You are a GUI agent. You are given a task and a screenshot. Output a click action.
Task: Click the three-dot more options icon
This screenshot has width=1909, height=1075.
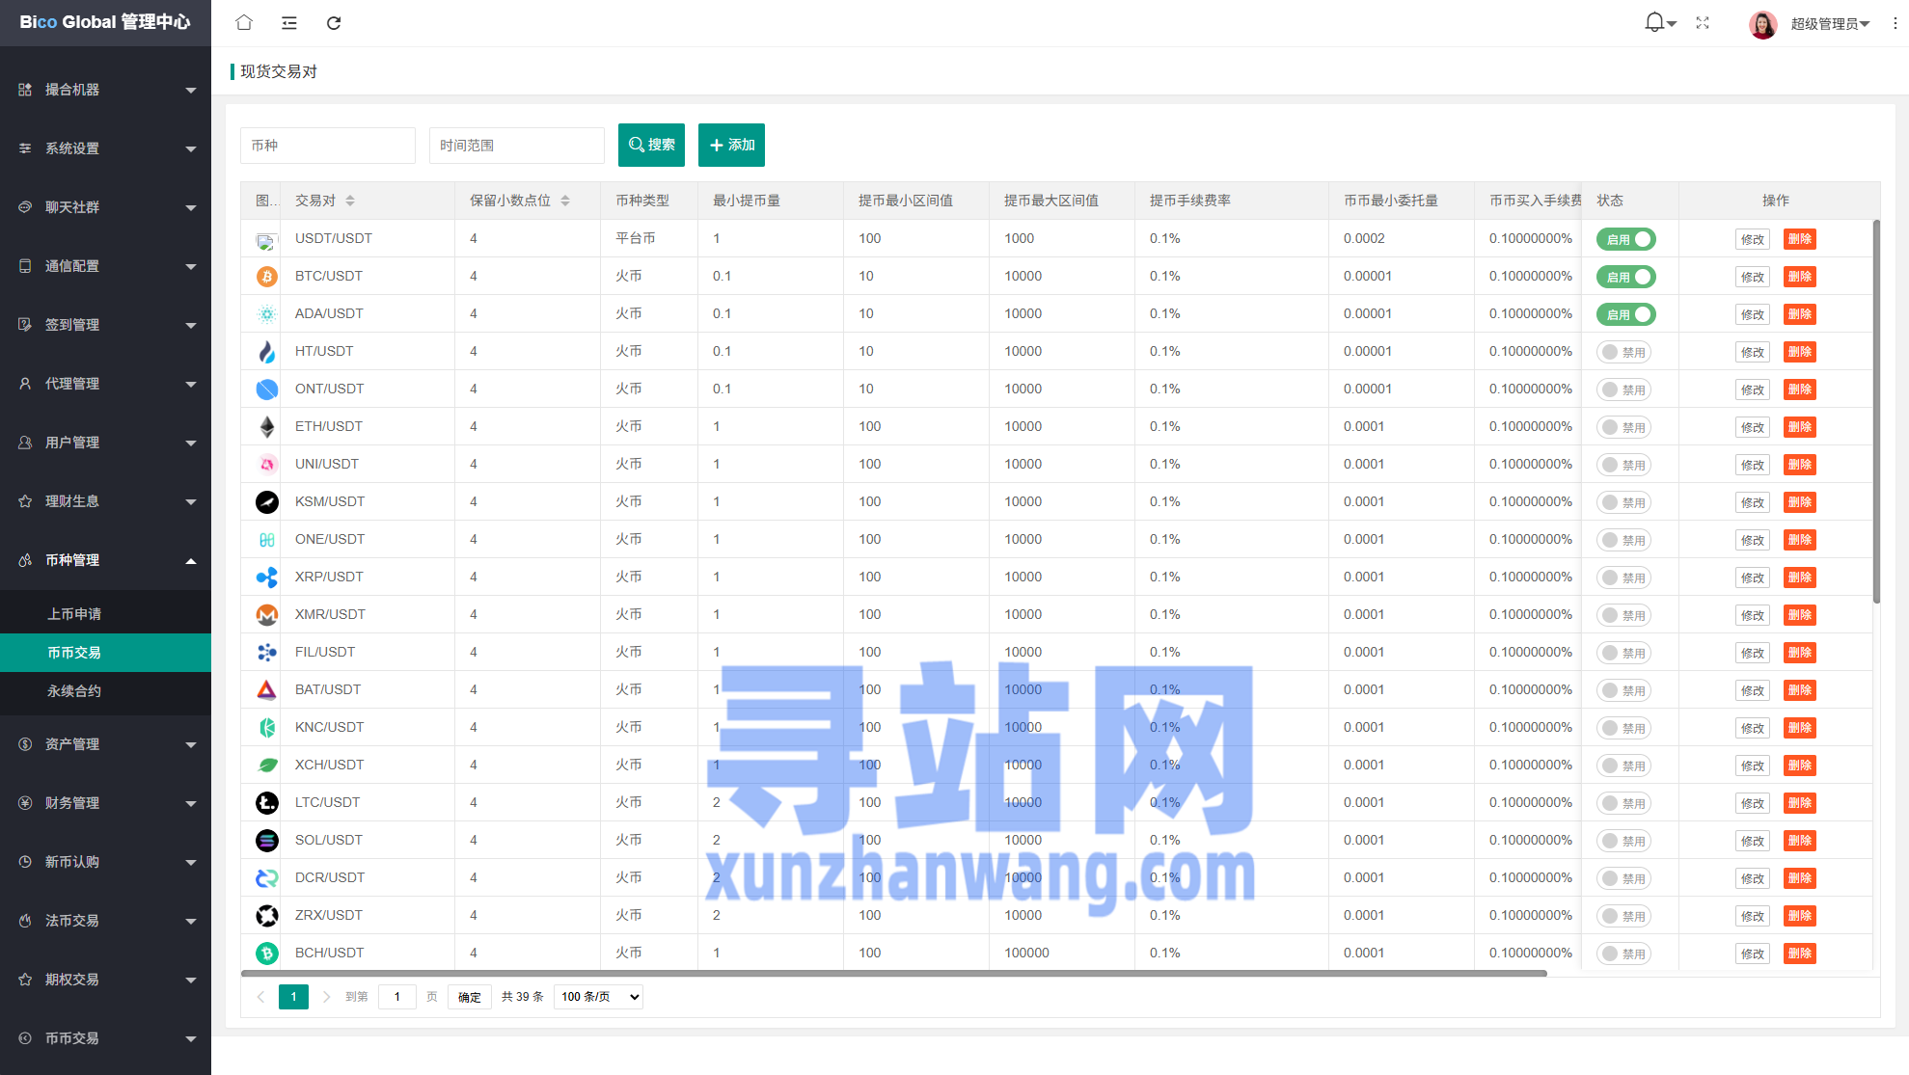[x=1895, y=23]
